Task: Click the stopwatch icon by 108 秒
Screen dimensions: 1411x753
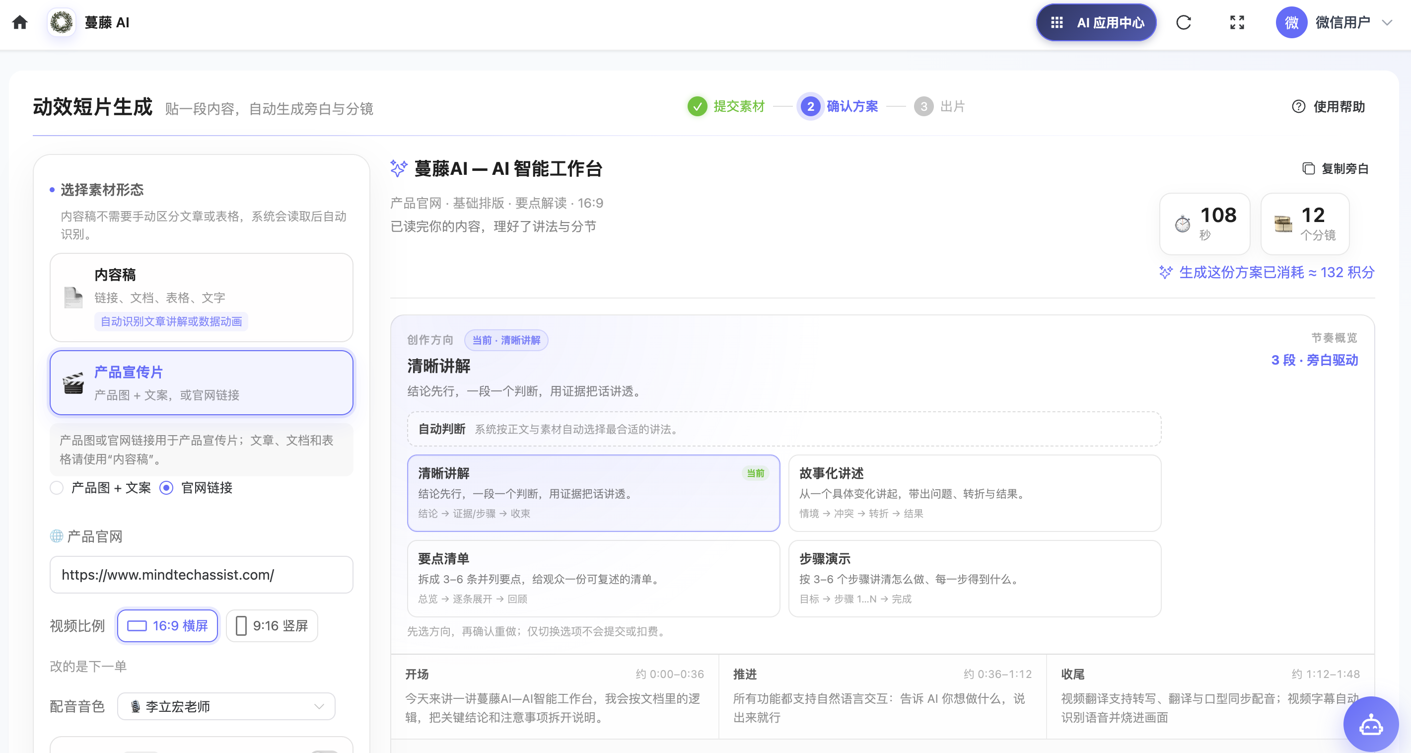Action: (x=1183, y=224)
